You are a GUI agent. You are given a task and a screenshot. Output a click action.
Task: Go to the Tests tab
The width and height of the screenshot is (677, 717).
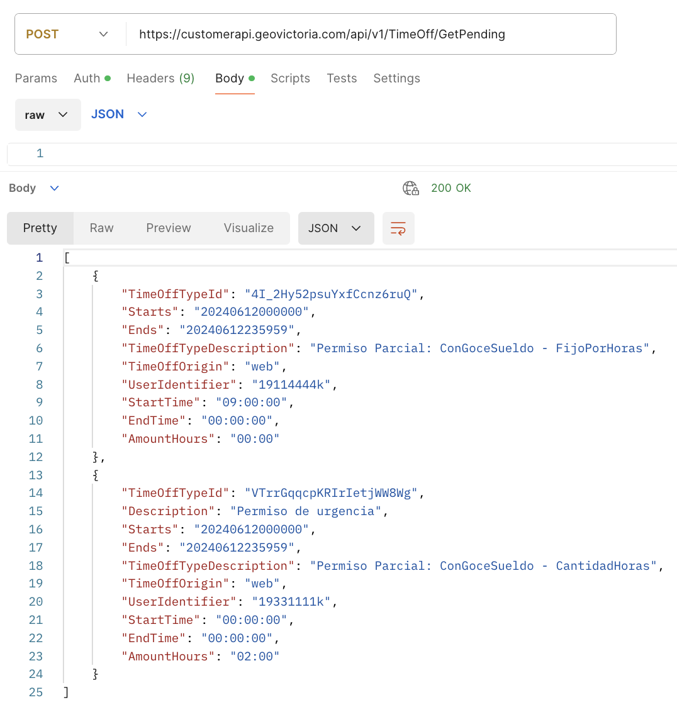point(342,78)
